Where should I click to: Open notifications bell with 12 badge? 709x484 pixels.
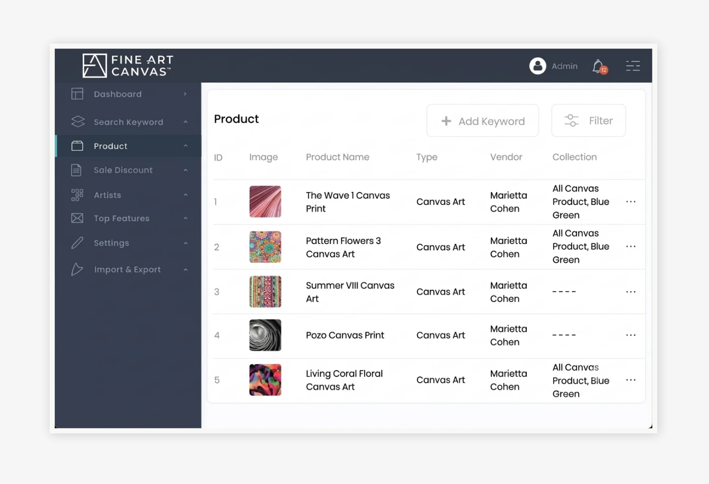click(600, 66)
